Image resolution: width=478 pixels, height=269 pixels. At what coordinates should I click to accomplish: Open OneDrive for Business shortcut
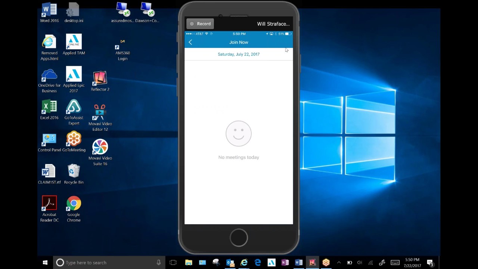pos(49,80)
